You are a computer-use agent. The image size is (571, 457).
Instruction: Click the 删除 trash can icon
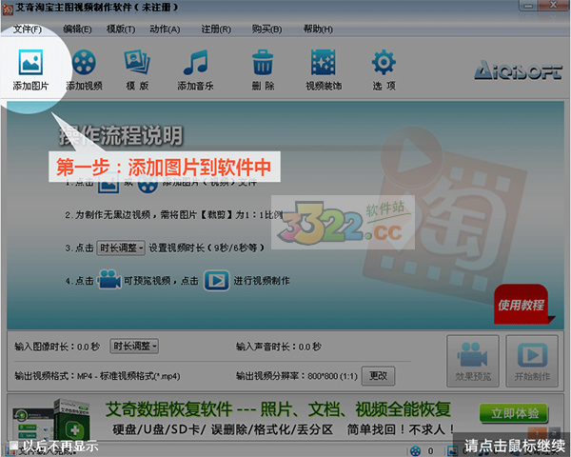pyautogui.click(x=263, y=62)
